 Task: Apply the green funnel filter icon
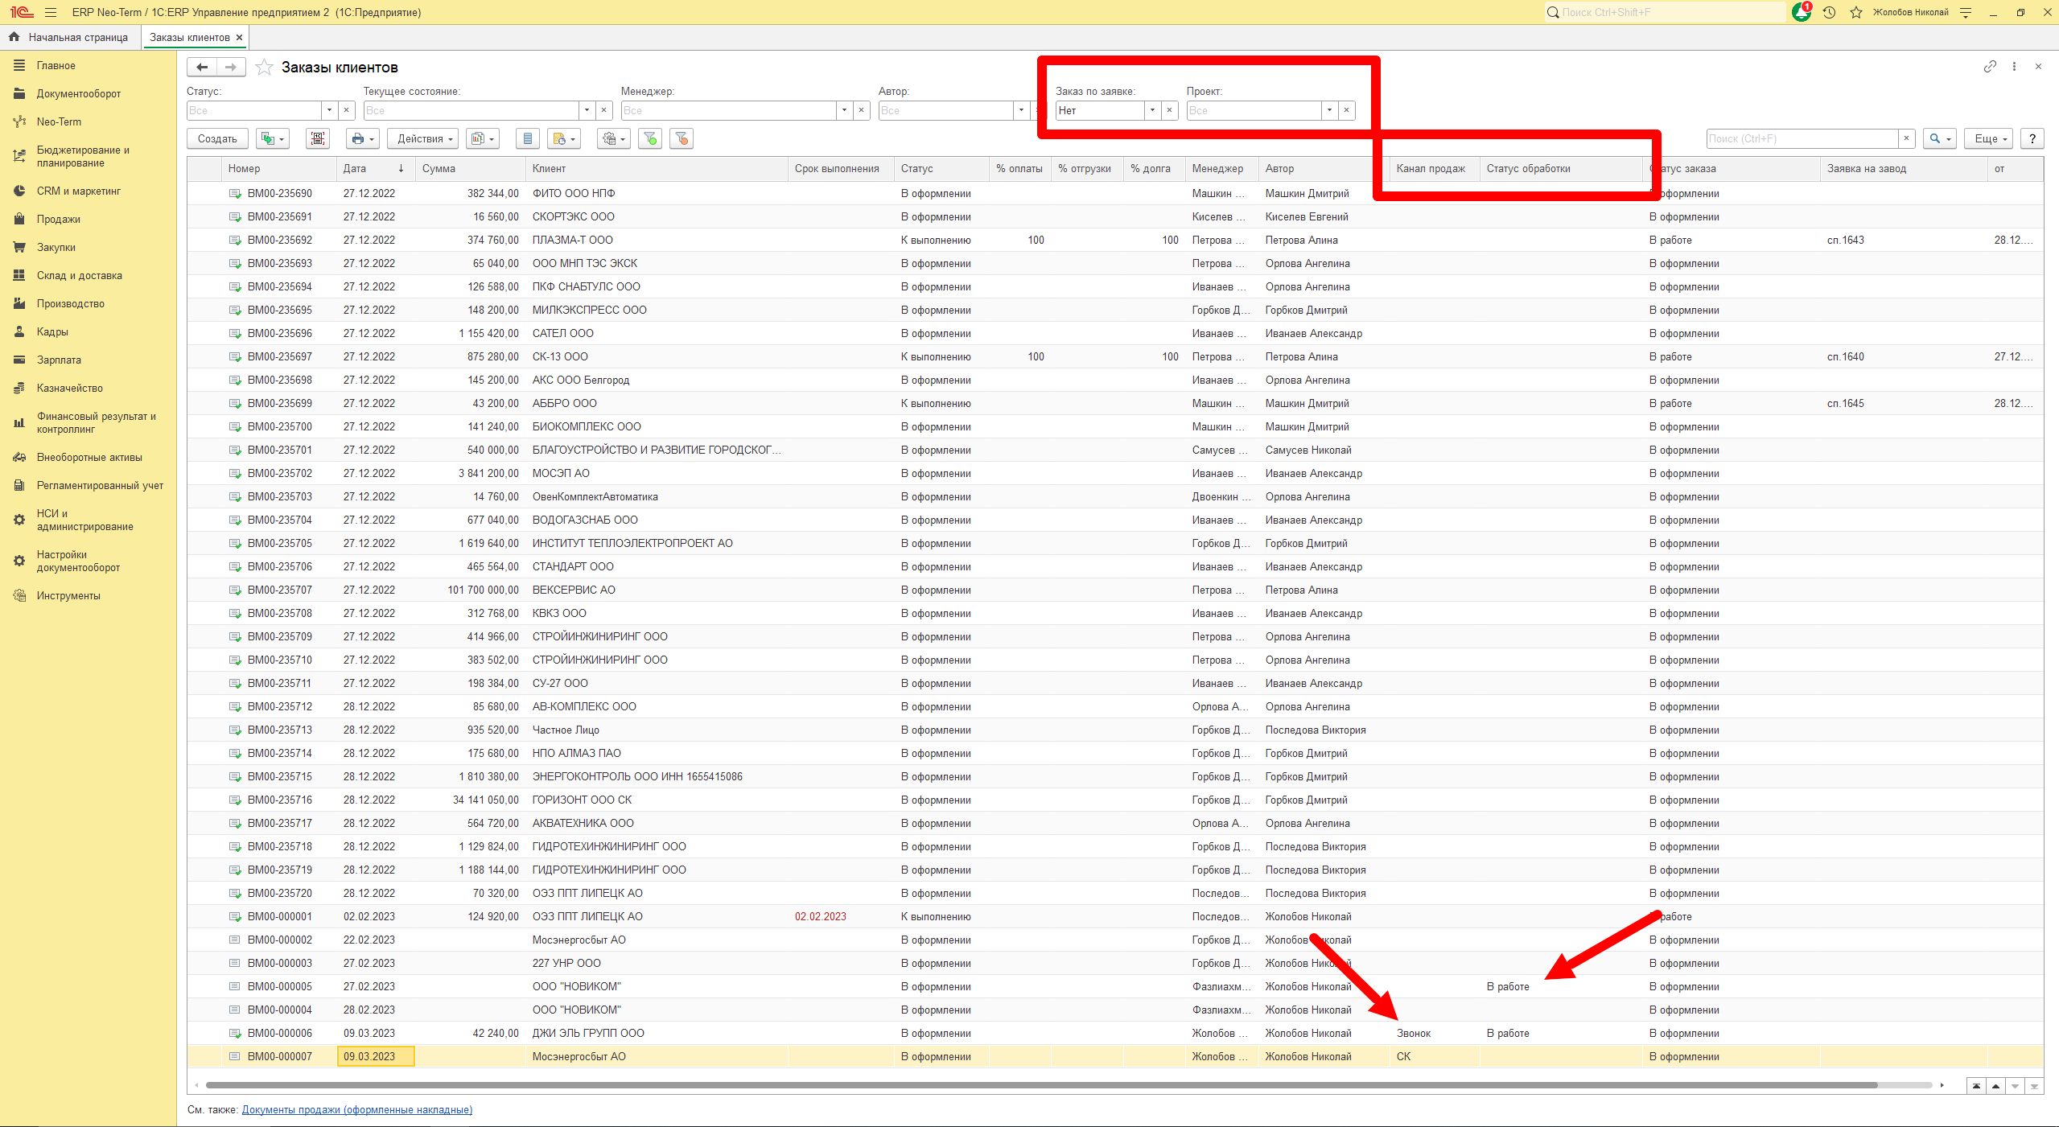coord(650,138)
